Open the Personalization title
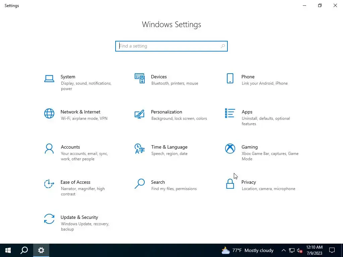The image size is (343, 257). coord(166,112)
